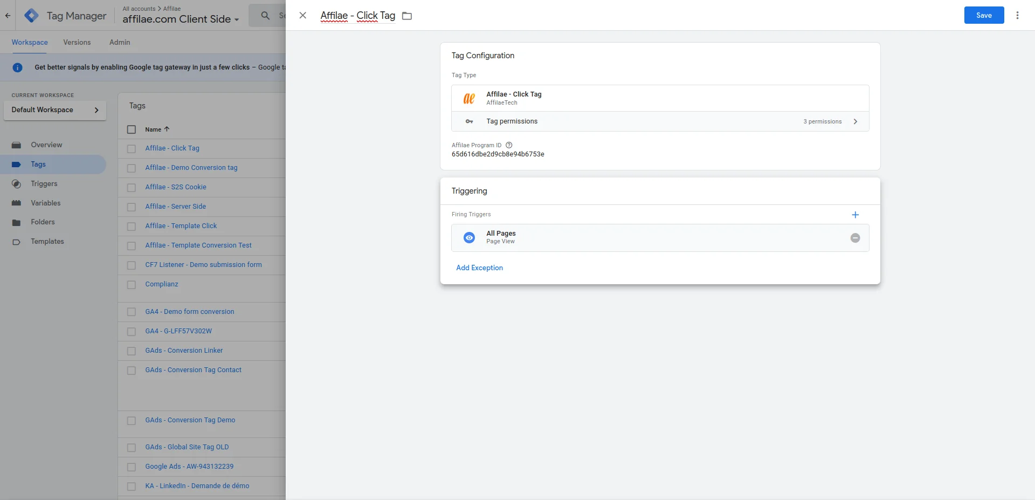This screenshot has height=500, width=1035.
Task: Switch to the Admin tab
Action: [x=120, y=42]
